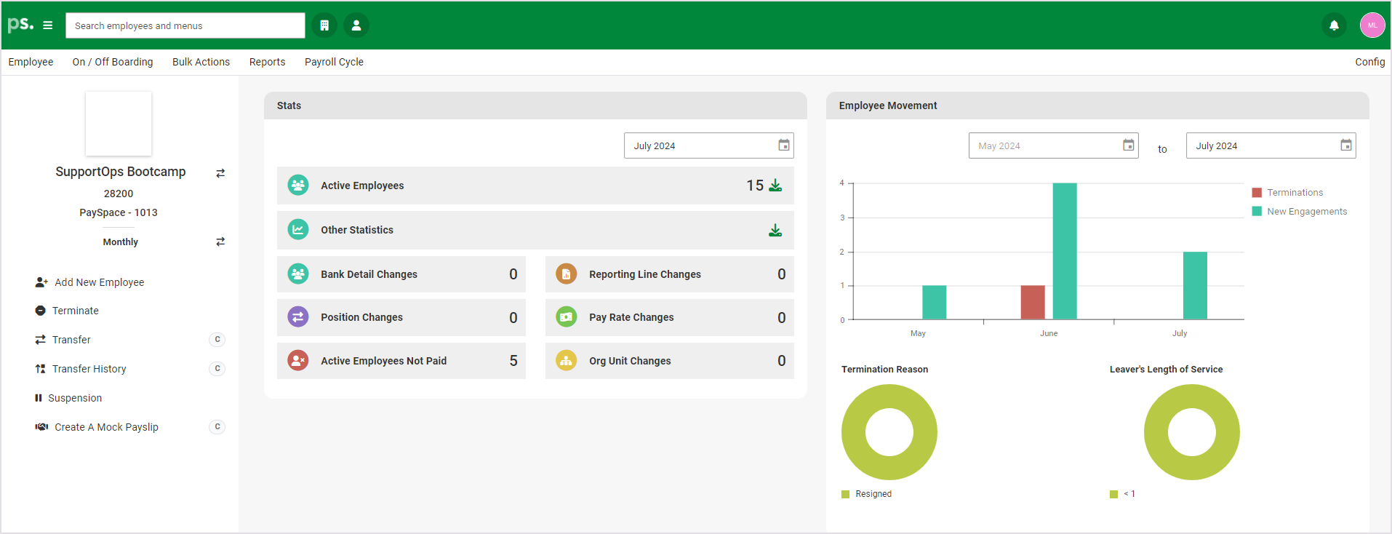Download the Active Employees list
The width and height of the screenshot is (1392, 534).
[x=775, y=186]
